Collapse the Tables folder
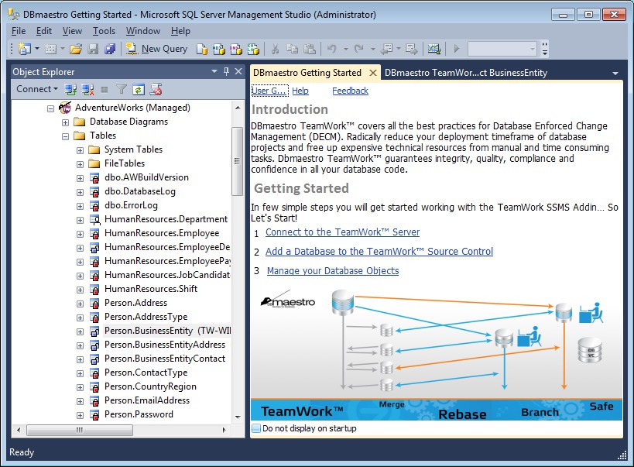This screenshot has width=634, height=467. click(65, 136)
